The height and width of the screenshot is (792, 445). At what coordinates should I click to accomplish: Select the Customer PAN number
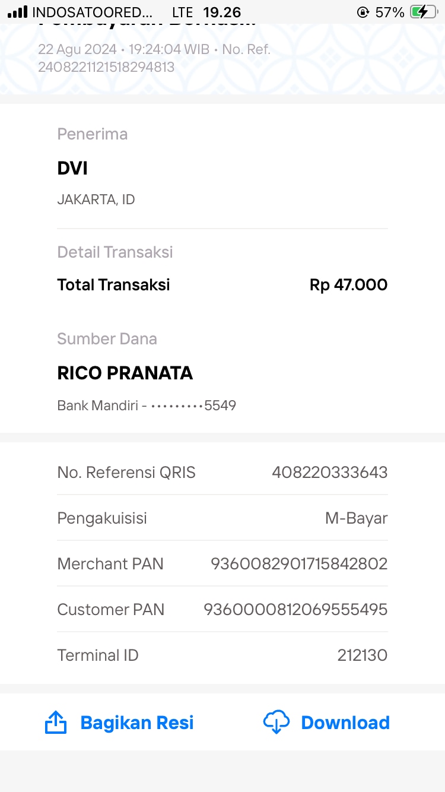pyautogui.click(x=295, y=610)
